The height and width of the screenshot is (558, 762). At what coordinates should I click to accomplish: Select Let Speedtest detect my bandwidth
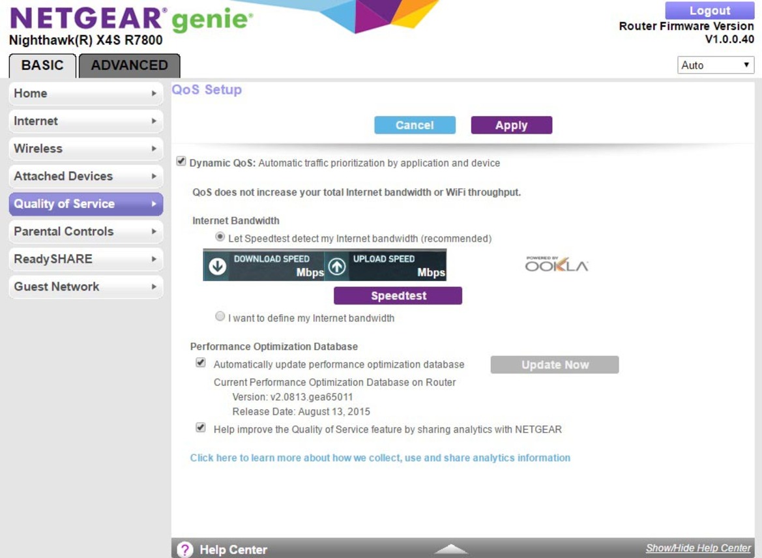pos(220,237)
